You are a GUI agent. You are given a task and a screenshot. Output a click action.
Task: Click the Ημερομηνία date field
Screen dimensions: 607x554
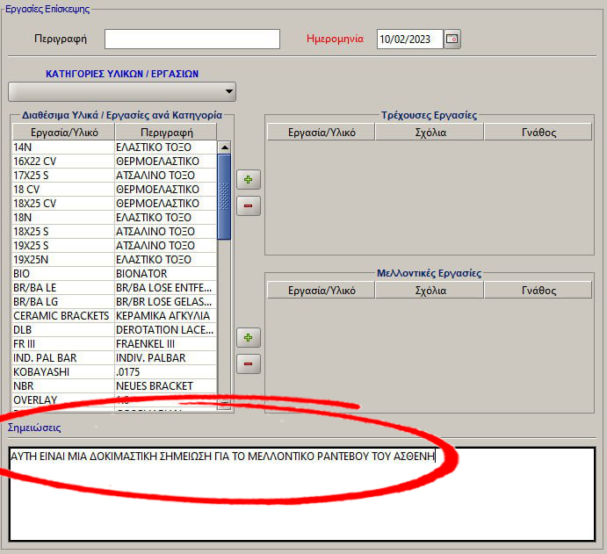pyautogui.click(x=408, y=39)
